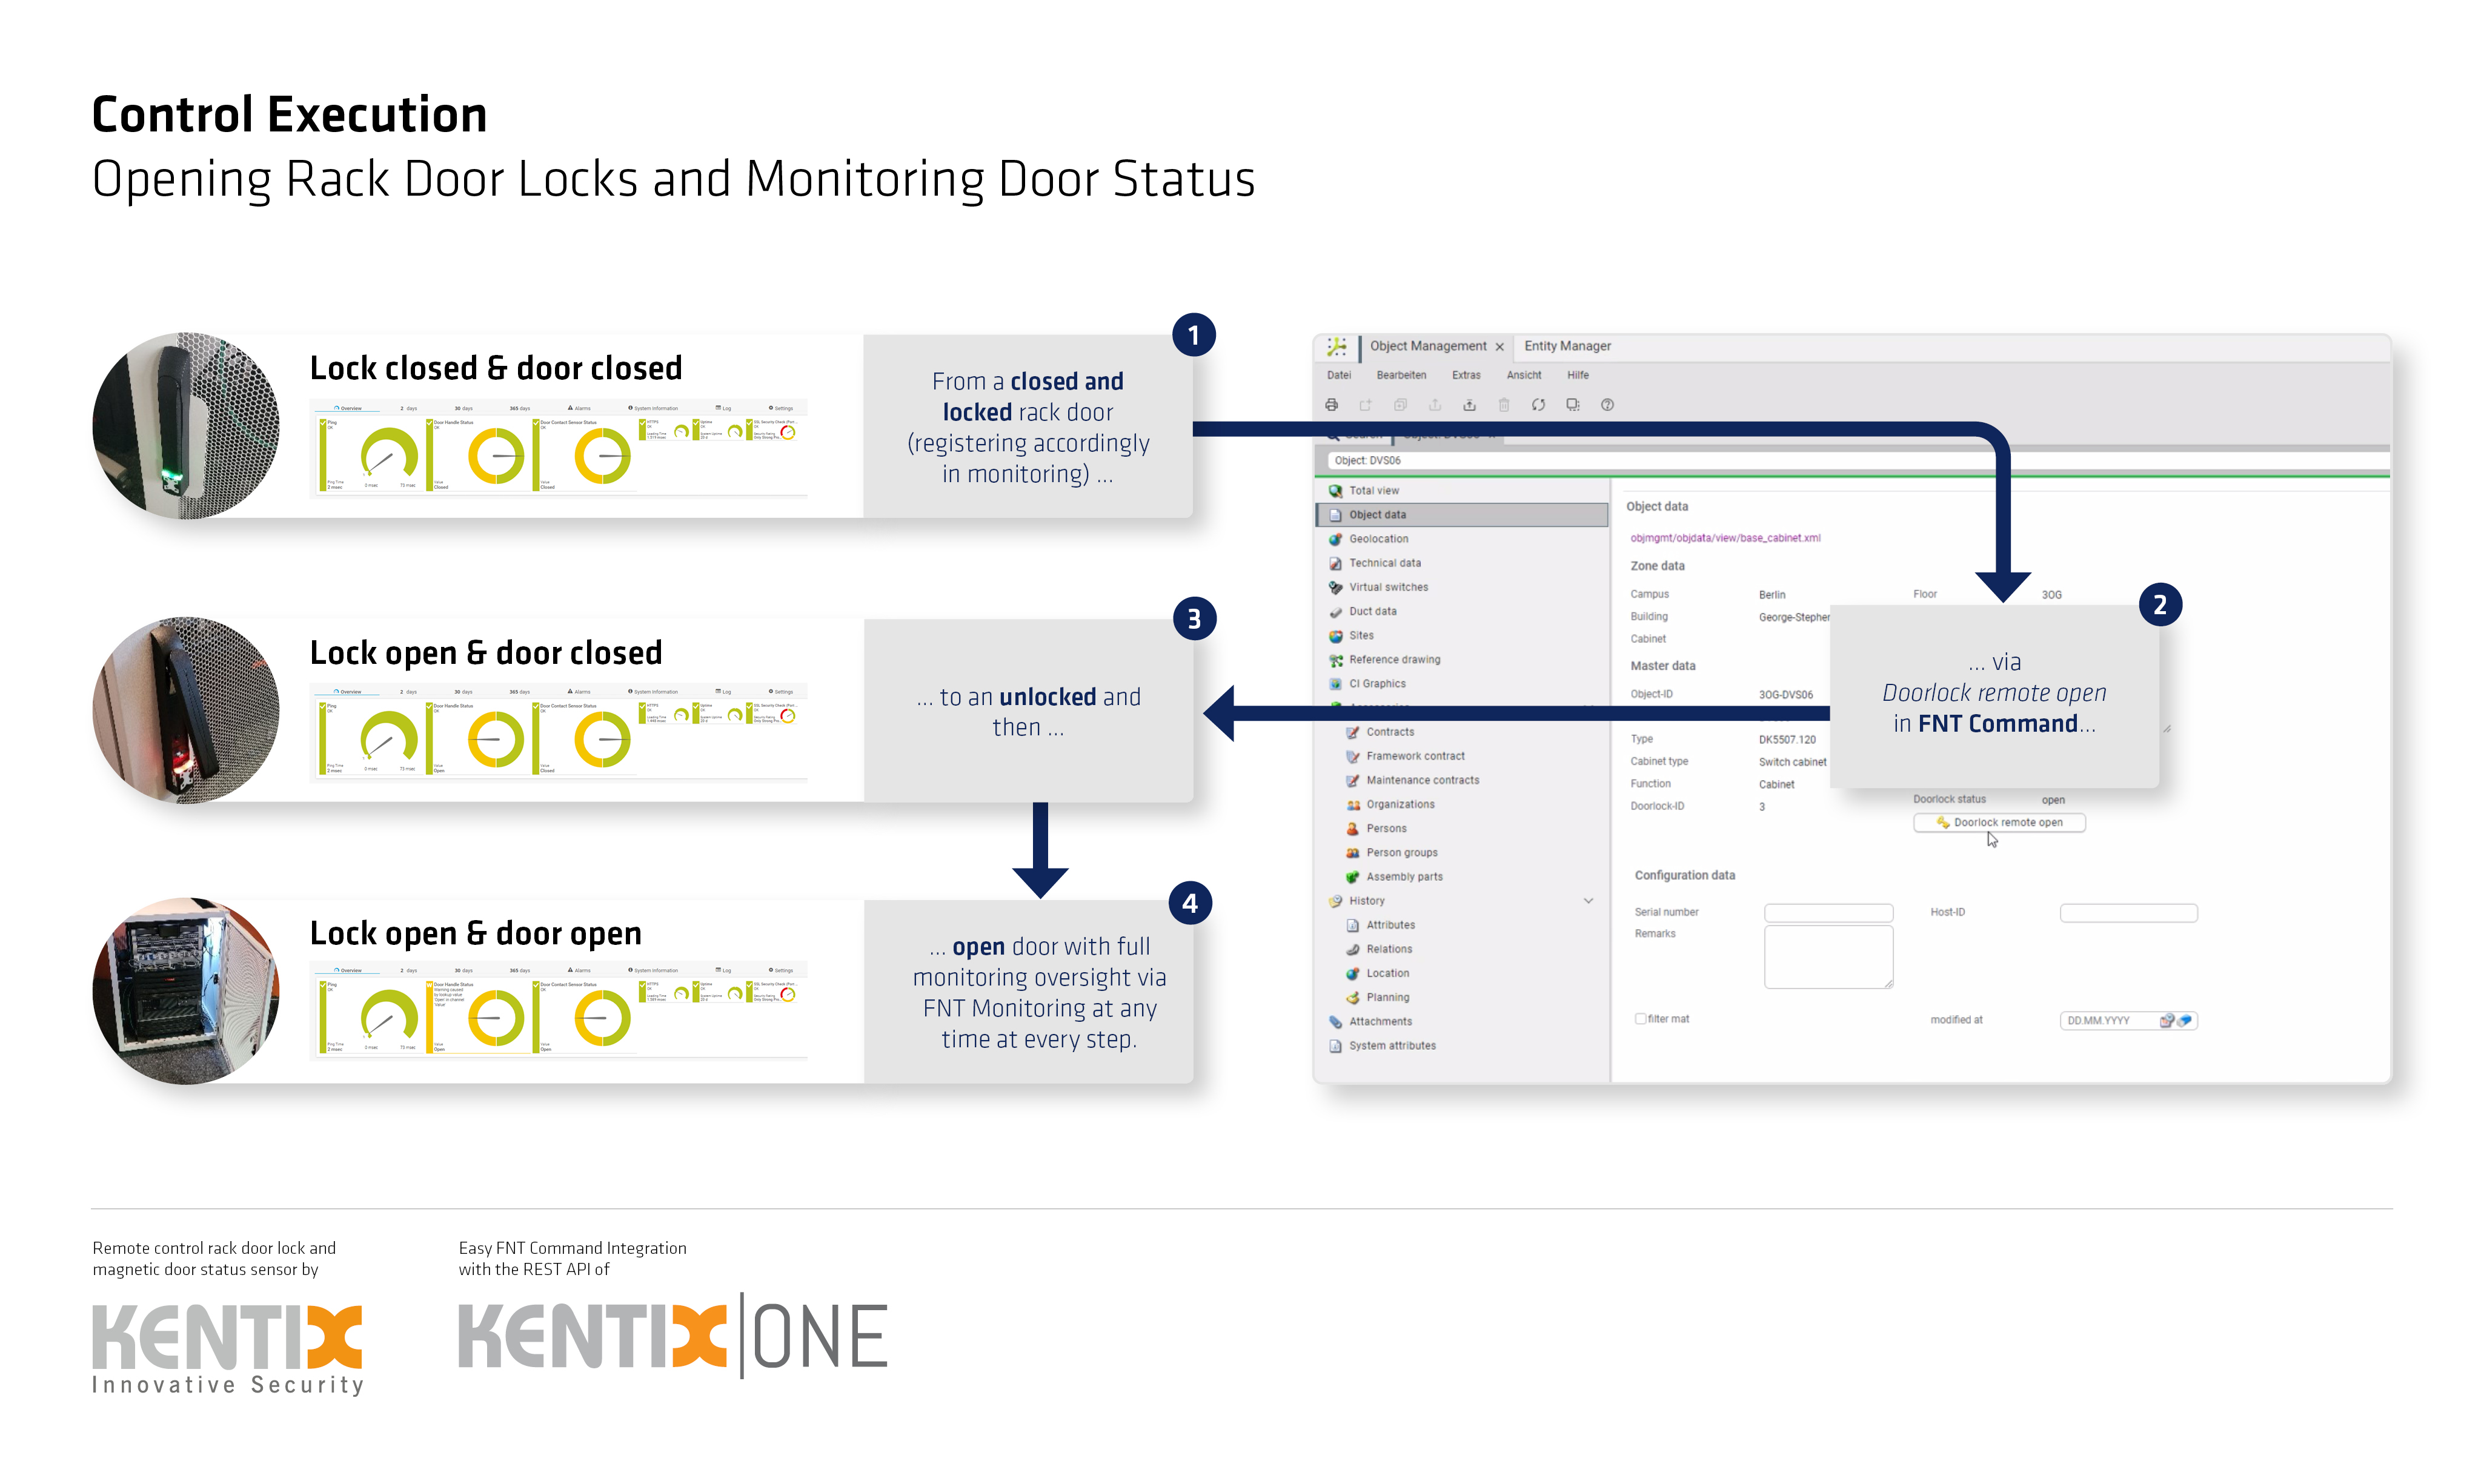This screenshot has width=2484, height=1484.
Task: Open the modified at date picker icon
Action: (x=2166, y=1021)
